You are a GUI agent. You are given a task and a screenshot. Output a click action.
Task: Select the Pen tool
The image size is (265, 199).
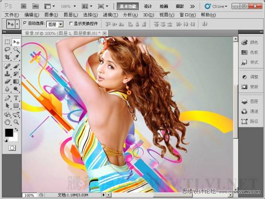click(x=7, y=98)
